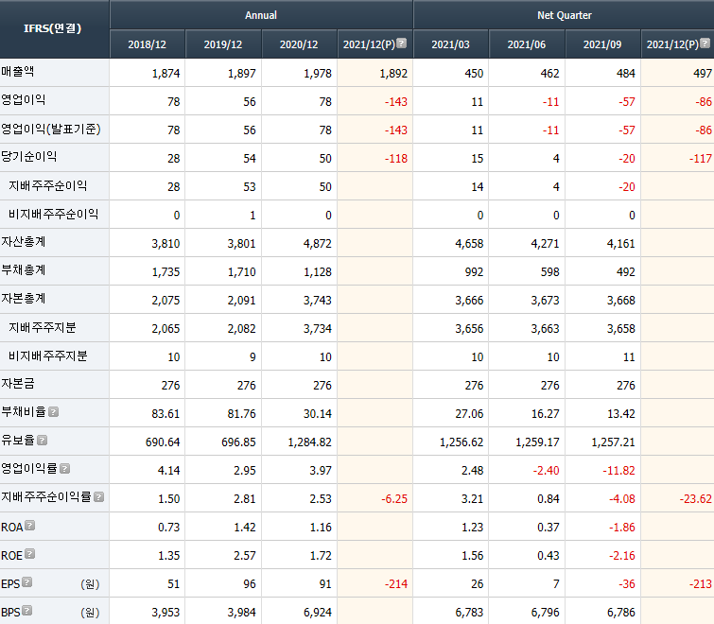
Task: Click 유보율 value 1,284.82
Action: coord(309,442)
